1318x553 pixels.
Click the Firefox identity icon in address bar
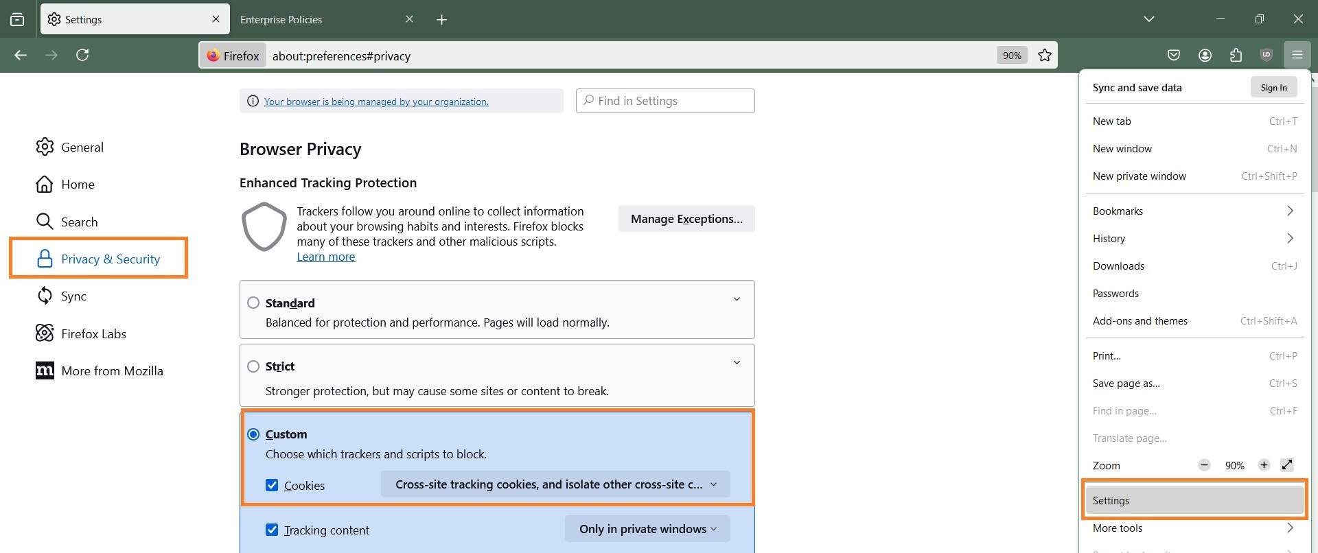[233, 56]
